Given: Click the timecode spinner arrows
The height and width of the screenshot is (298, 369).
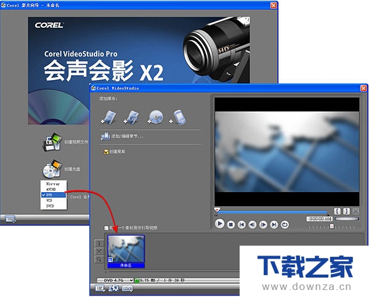Looking at the screenshot, I should (x=331, y=219).
